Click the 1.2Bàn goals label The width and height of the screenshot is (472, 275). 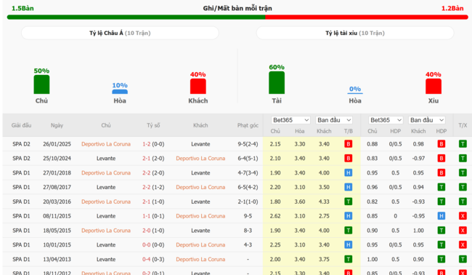point(452,8)
